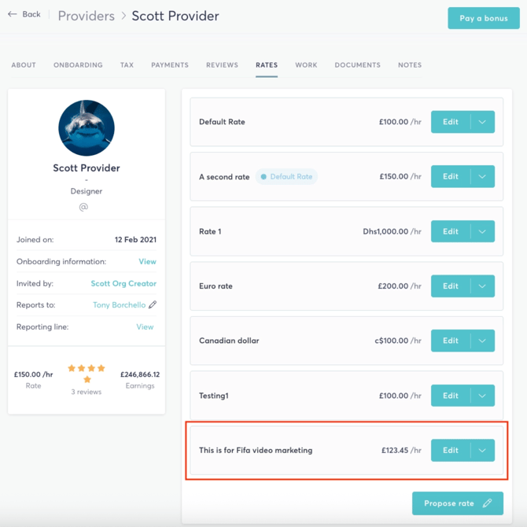Click the Back arrow icon
Viewport: 527px width, 527px height.
click(13, 14)
